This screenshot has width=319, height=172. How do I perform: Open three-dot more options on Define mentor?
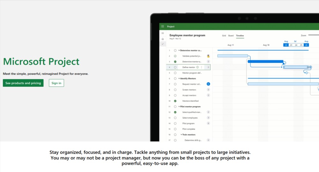201,67
